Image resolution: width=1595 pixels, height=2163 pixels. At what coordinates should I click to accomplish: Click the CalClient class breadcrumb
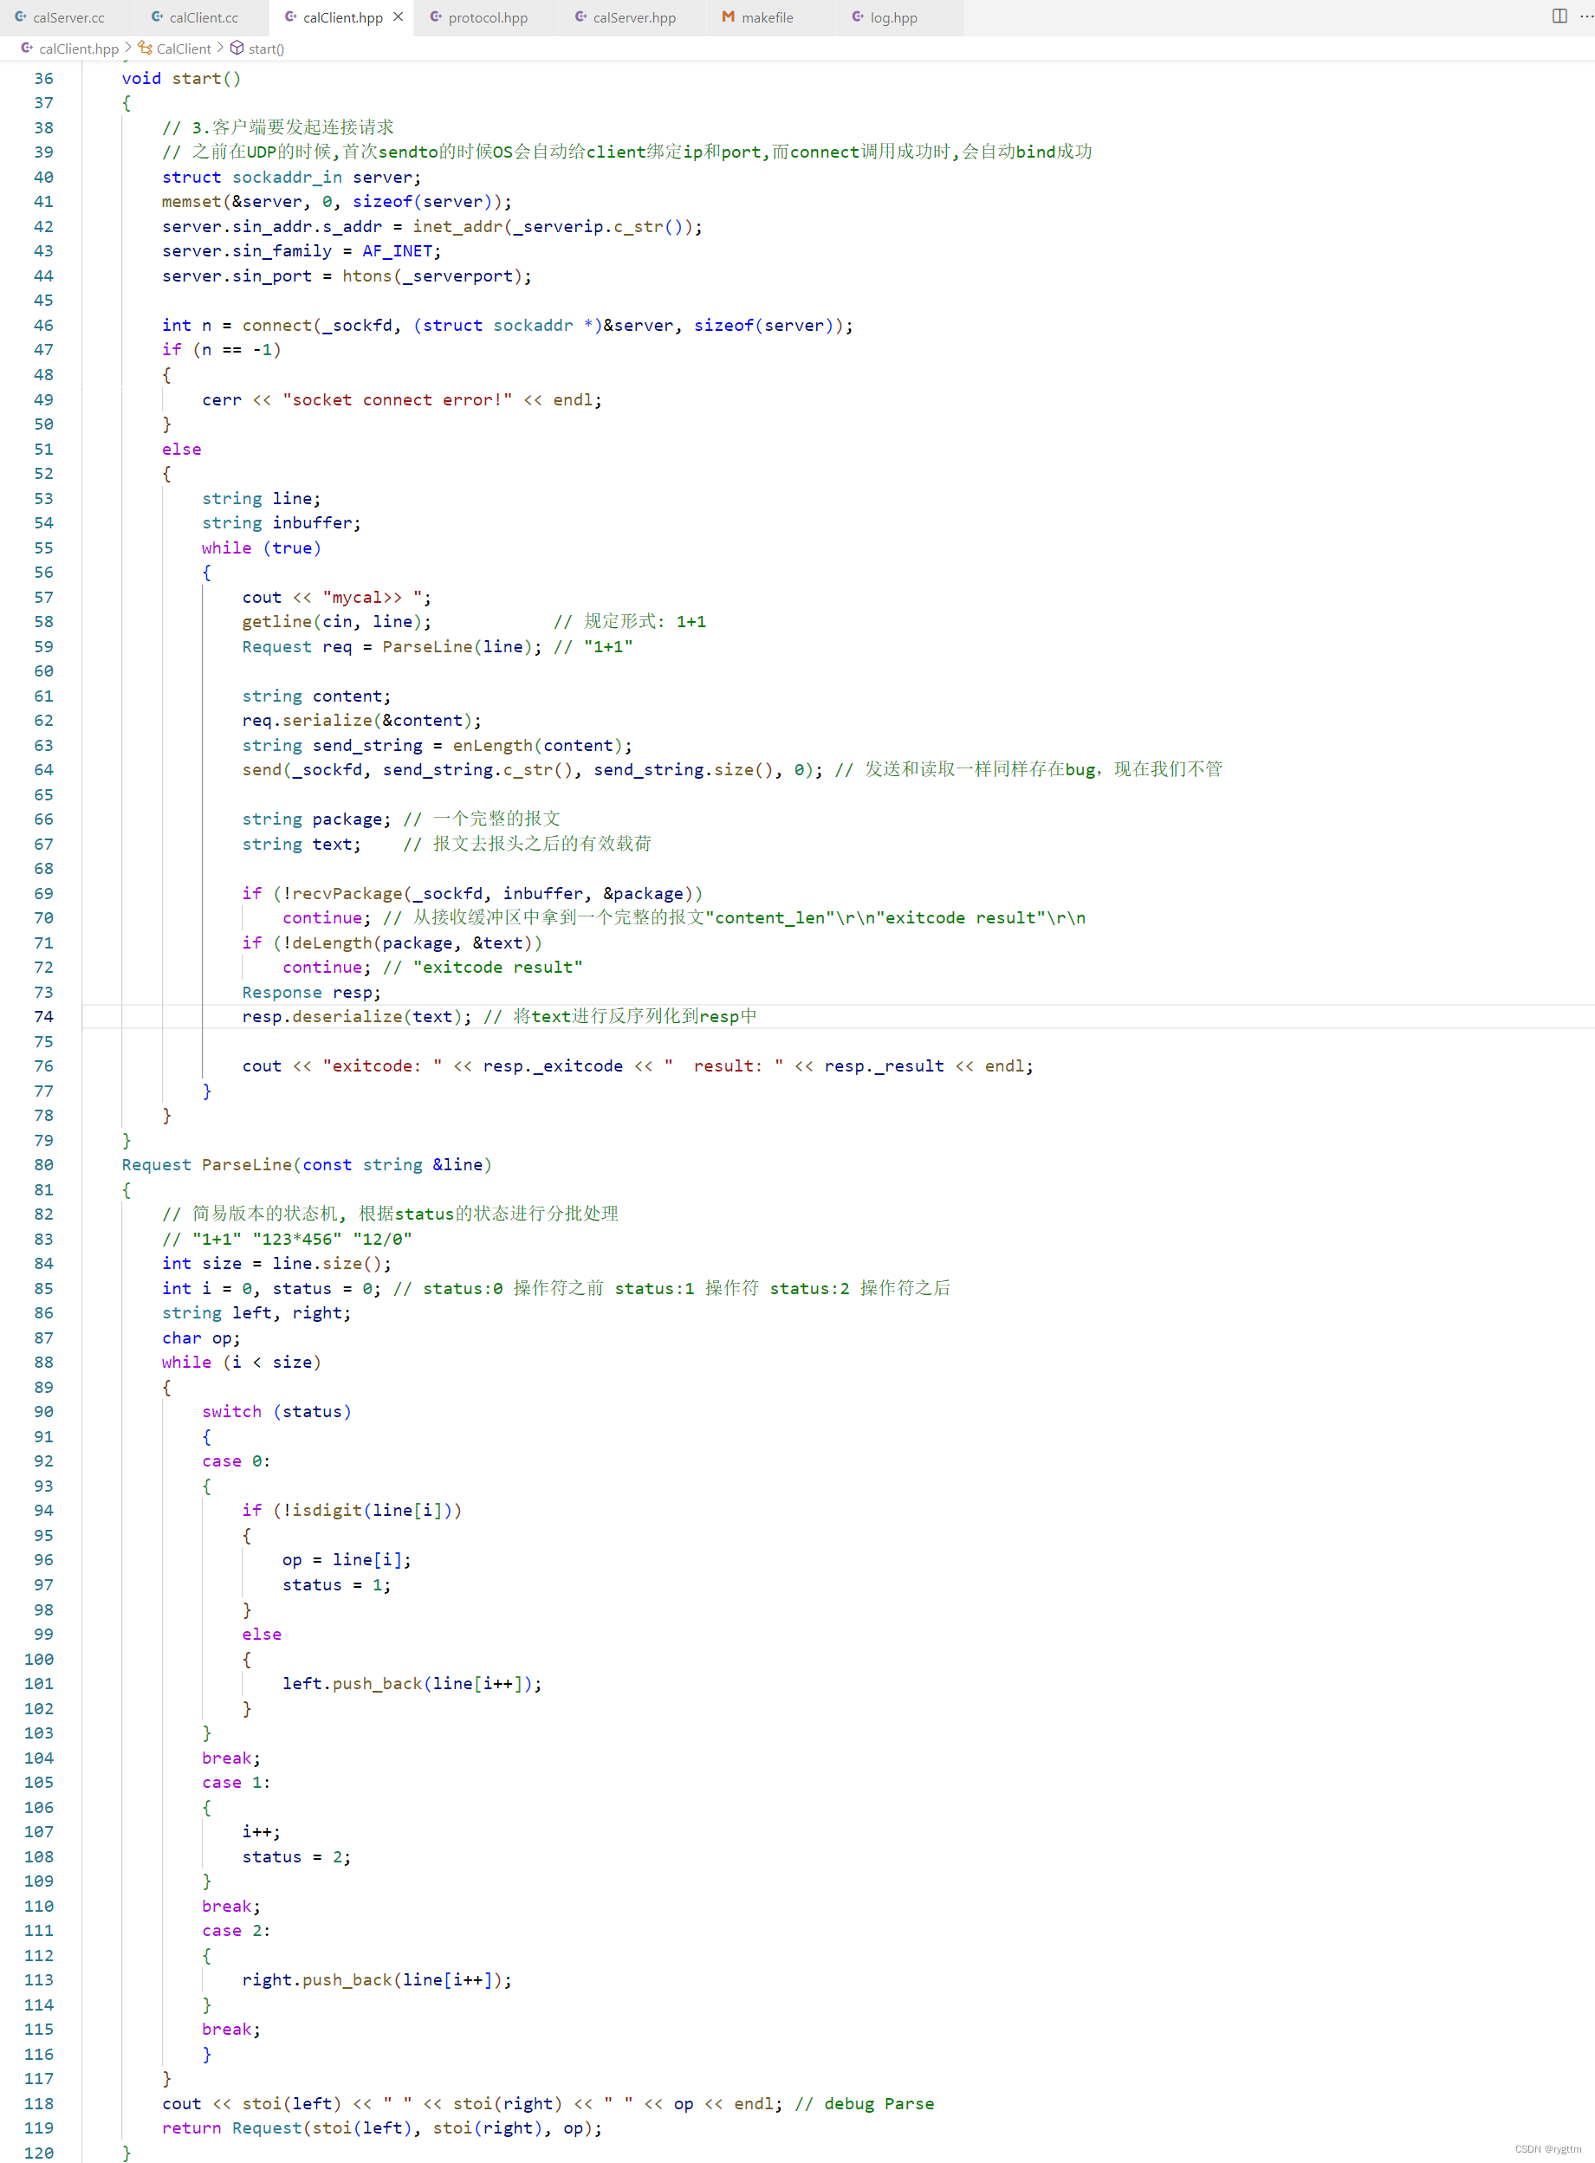(184, 49)
